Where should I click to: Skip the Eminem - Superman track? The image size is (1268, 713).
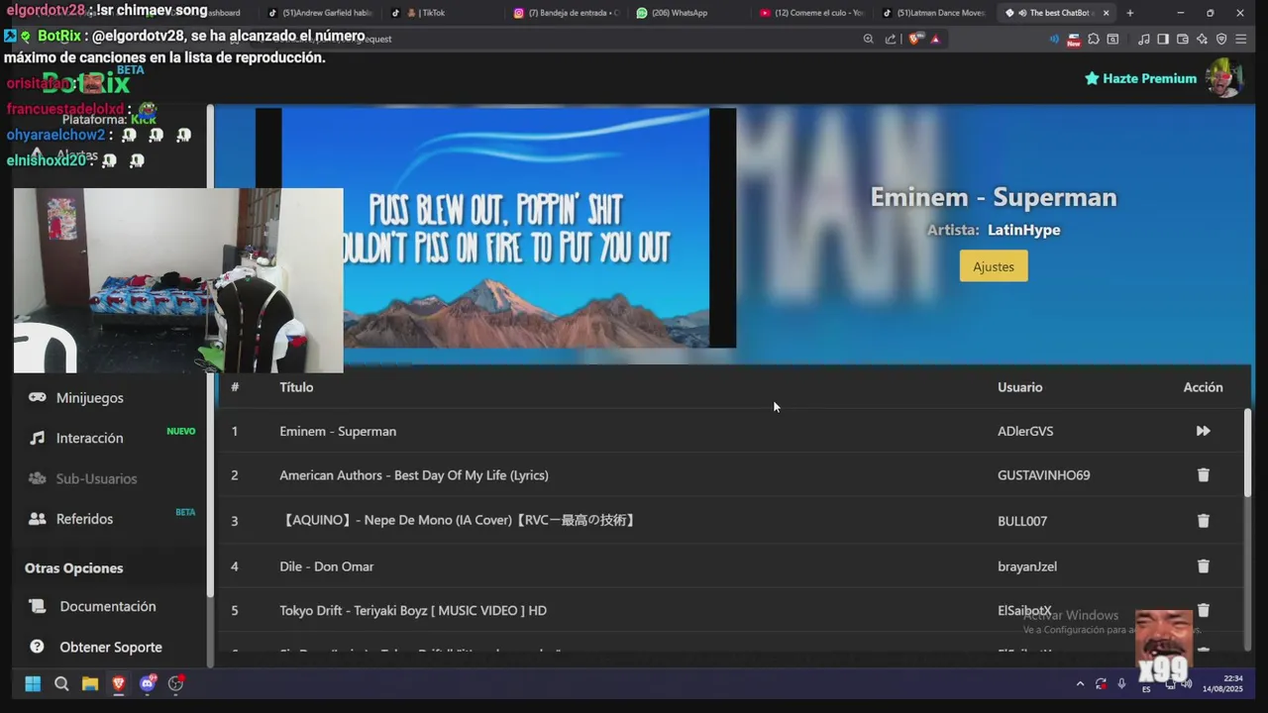click(1203, 431)
